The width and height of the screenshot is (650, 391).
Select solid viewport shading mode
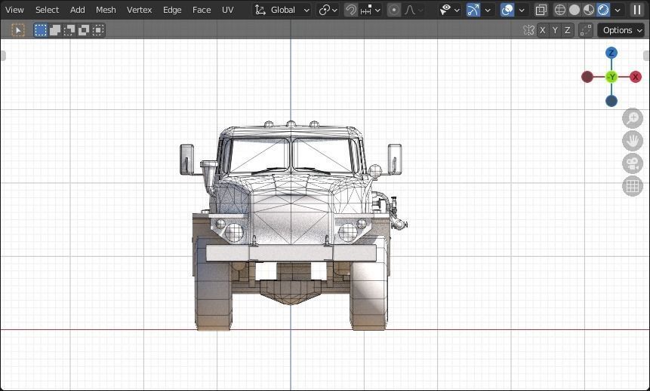click(575, 10)
